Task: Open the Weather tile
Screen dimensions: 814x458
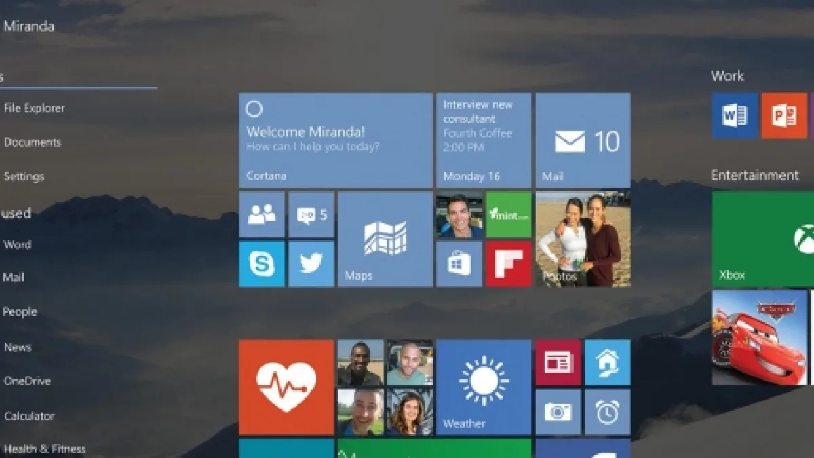Action: 483,387
